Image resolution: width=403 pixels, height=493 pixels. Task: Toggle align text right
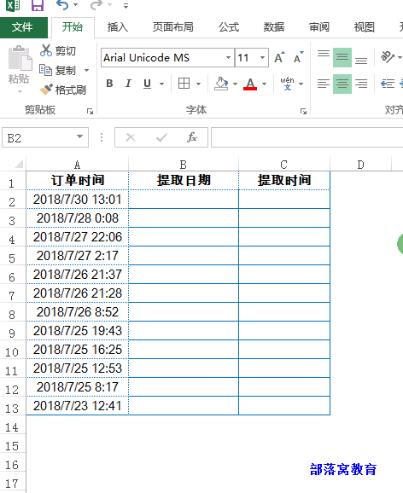(361, 84)
